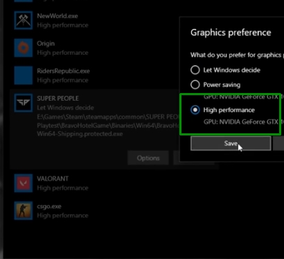
Task: Select the RidersRepublic.exe entry name
Action: pyautogui.click(x=63, y=71)
